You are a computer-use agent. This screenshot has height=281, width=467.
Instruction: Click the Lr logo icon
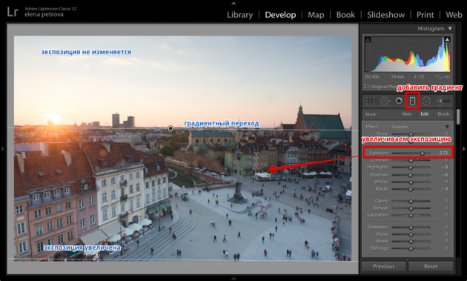(13, 12)
